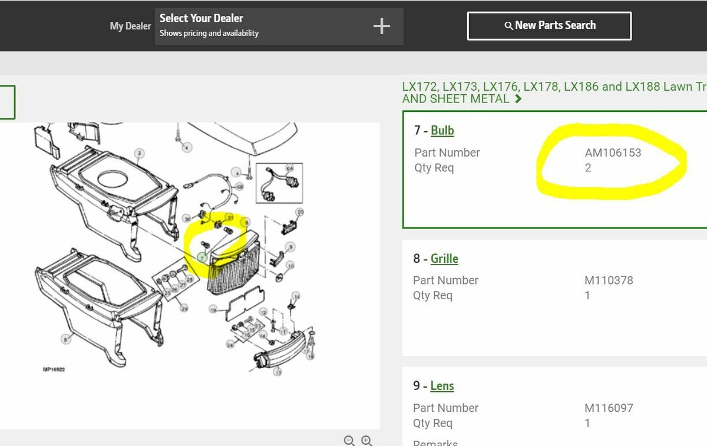Select callout 5 on the diagram
The height and width of the screenshot is (446, 707).
tap(67, 339)
